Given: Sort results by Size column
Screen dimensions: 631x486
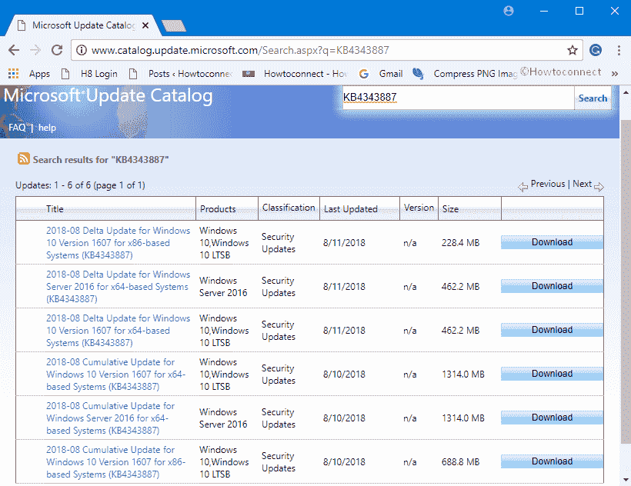Looking at the screenshot, I should (x=450, y=209).
